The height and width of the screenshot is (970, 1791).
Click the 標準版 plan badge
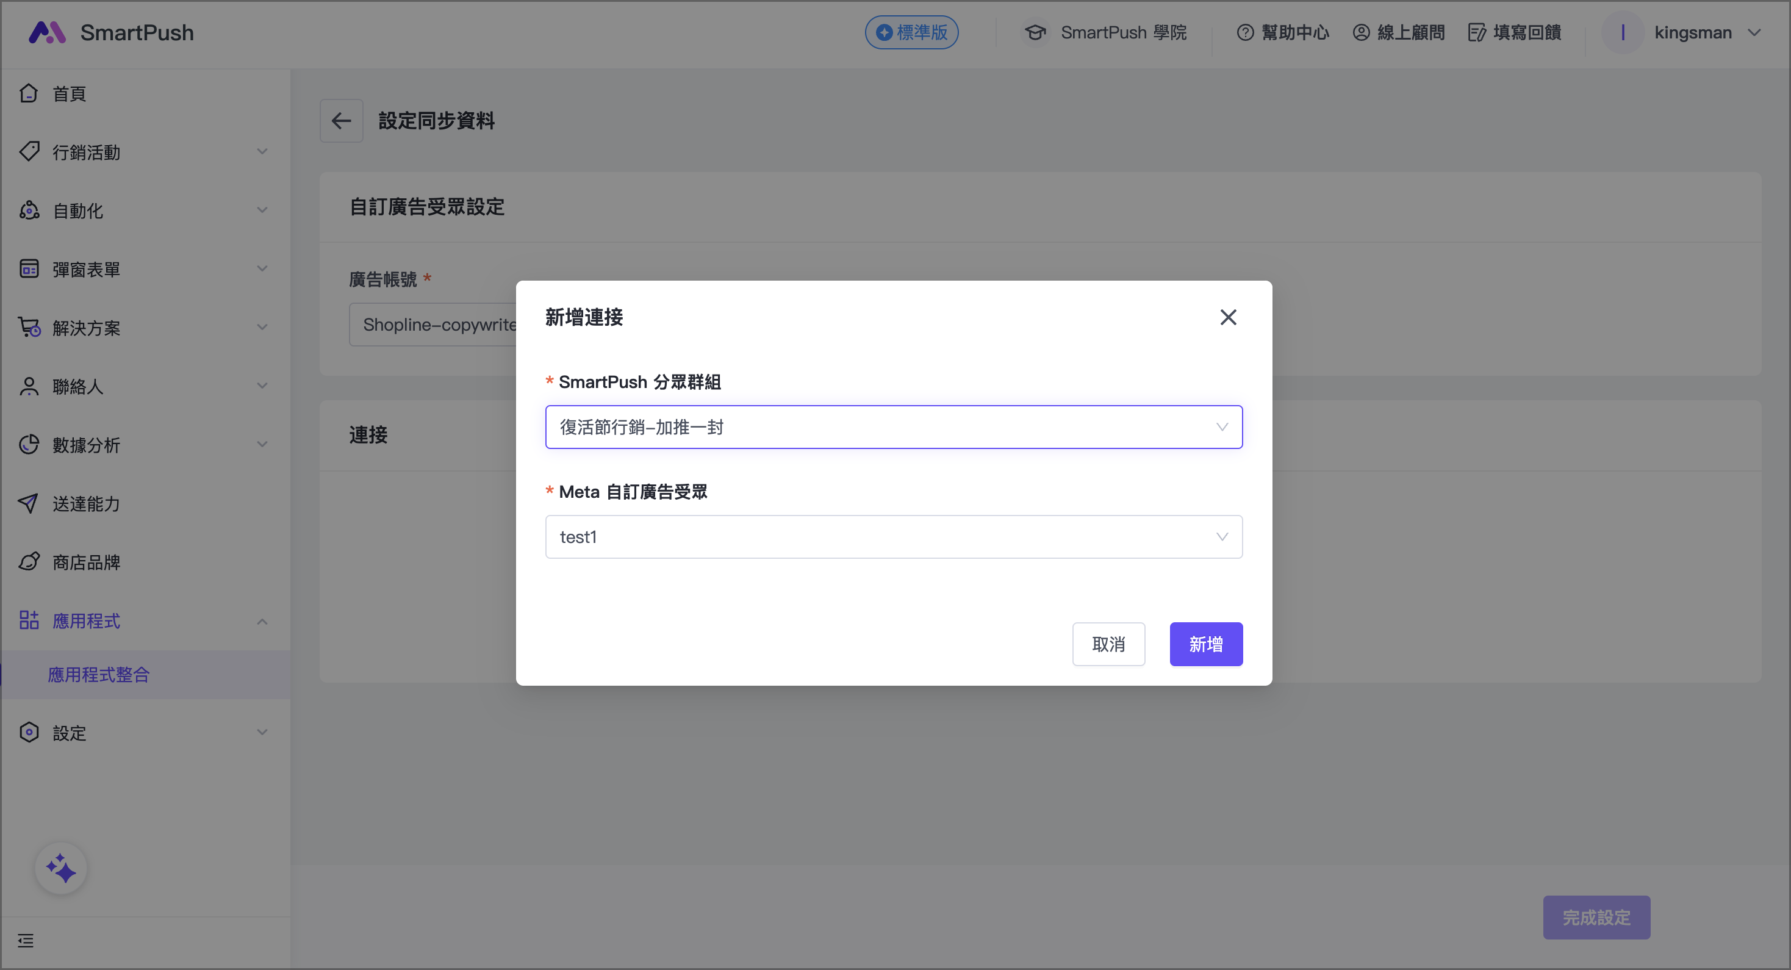pos(911,32)
